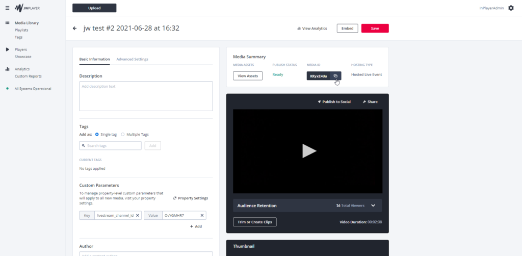522x256 pixels.
Task: Open Playlists in the sidebar
Action: tap(21, 30)
